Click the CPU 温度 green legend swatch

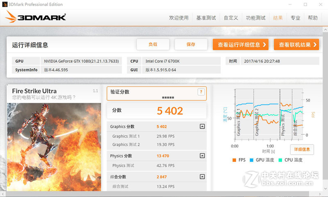pyautogui.click(x=280, y=160)
